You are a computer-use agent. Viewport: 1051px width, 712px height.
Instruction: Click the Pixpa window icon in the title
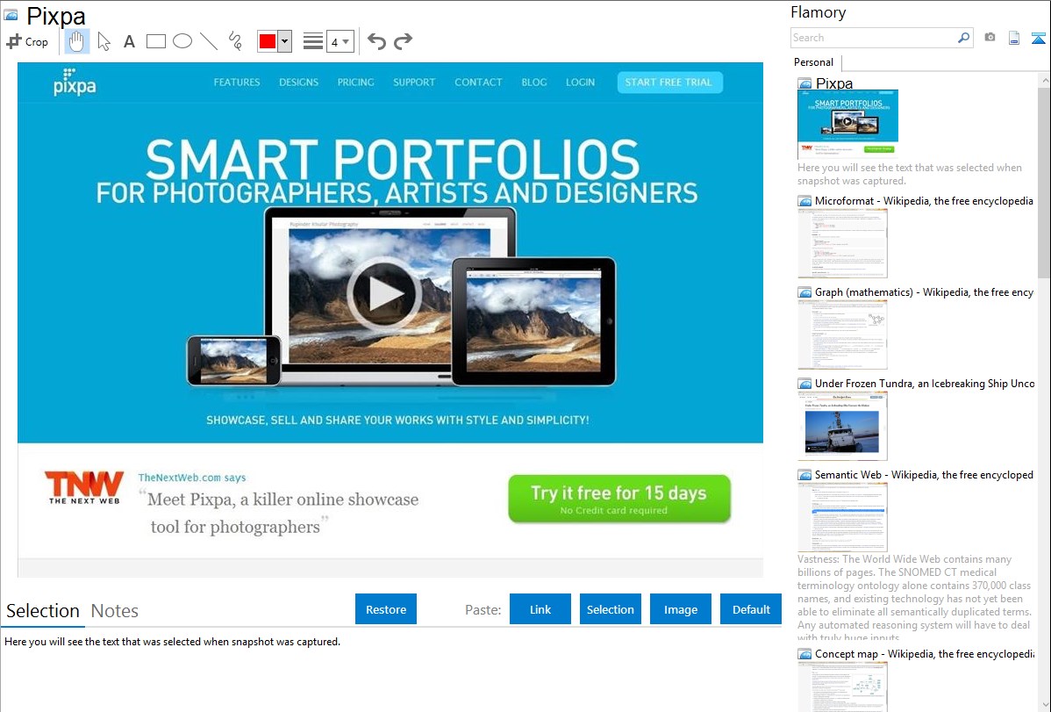click(11, 16)
